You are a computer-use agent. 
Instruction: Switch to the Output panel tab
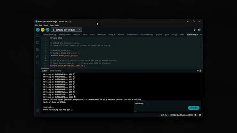(45, 71)
